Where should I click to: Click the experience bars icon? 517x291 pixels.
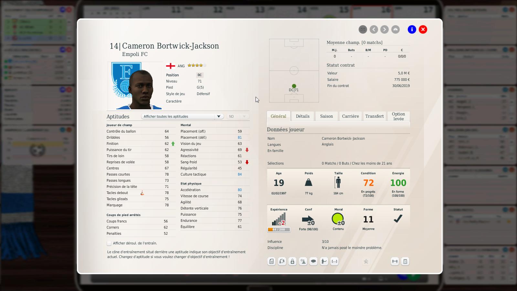tap(279, 219)
